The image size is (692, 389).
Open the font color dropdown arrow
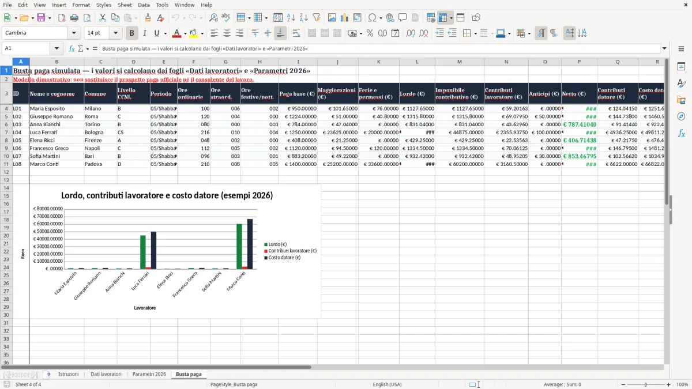(185, 33)
